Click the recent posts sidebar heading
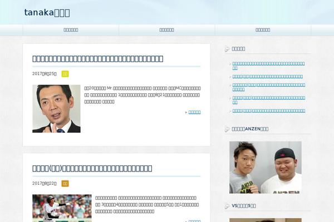This screenshot has height=222, width=334. click(238, 49)
